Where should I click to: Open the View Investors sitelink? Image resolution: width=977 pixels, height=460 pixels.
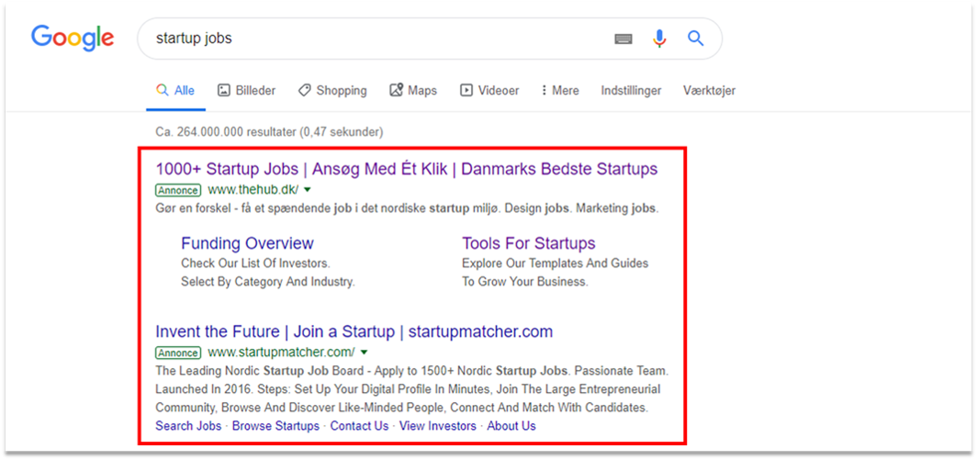point(437,426)
